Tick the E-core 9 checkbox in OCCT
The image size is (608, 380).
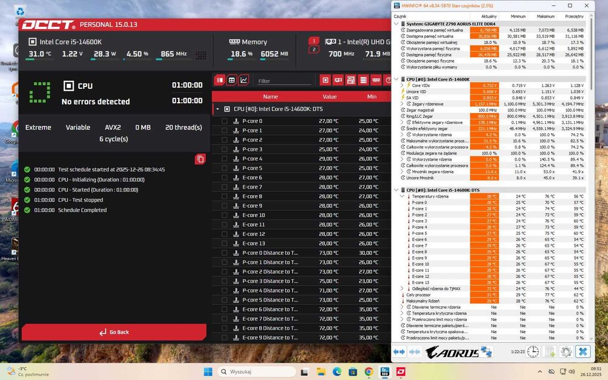pyautogui.click(x=224, y=206)
